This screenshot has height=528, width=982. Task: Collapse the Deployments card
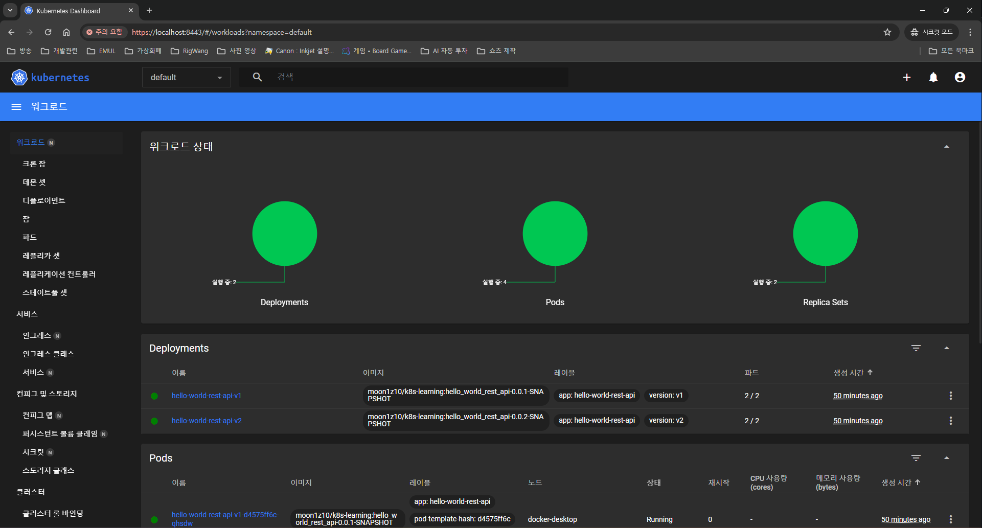pos(947,348)
